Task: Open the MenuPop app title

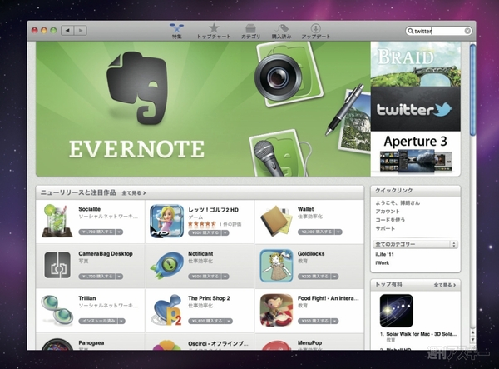Action: [x=309, y=343]
